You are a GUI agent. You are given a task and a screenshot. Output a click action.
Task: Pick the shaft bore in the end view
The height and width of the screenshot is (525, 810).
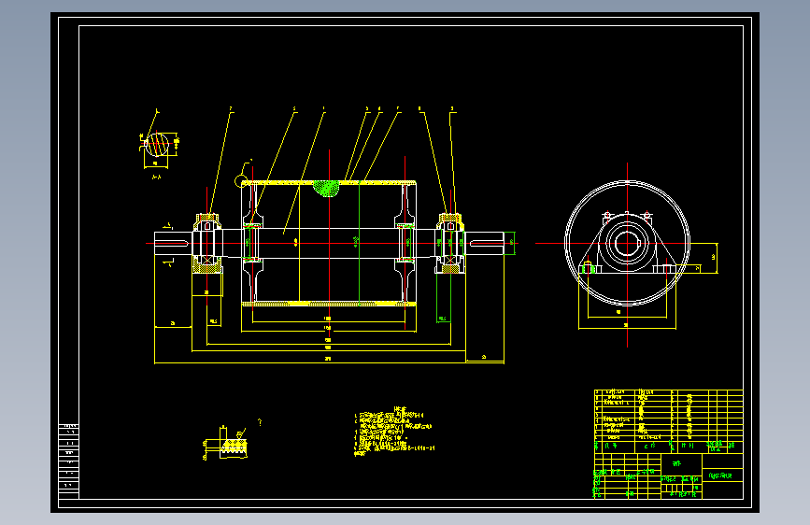tap(627, 243)
